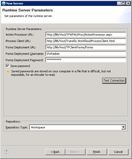
Task: Select the Workspace repository combo box
Action: [x=78, y=127]
